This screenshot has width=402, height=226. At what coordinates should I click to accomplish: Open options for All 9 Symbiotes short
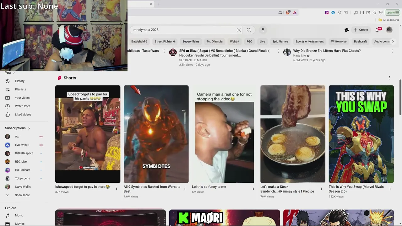pos(185,188)
